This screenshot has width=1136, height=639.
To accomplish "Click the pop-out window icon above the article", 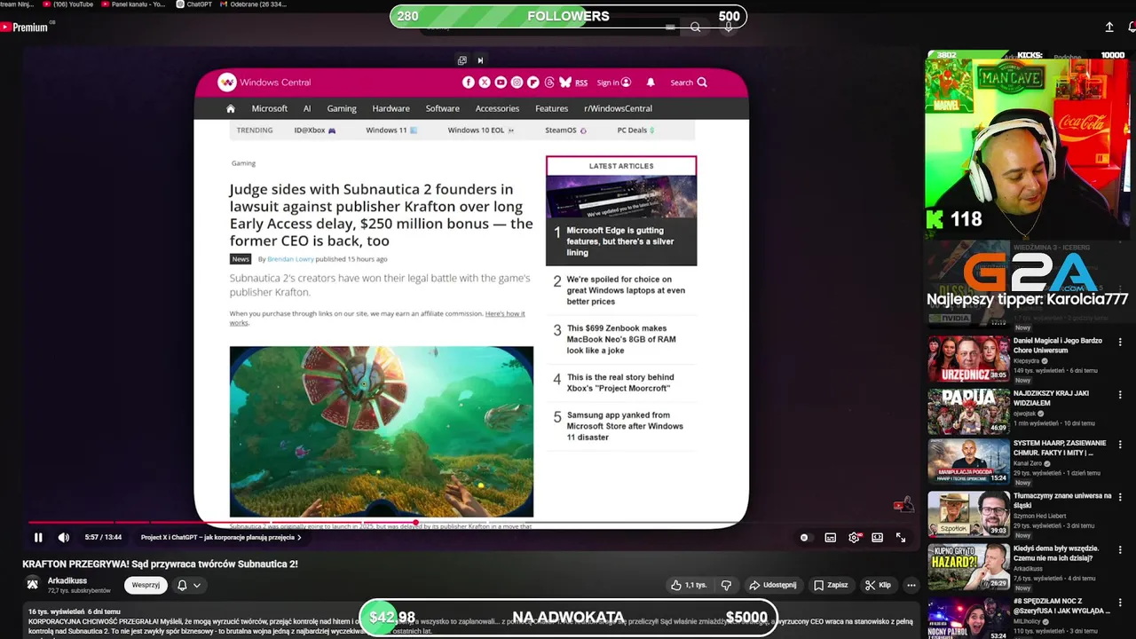I will pos(461,60).
